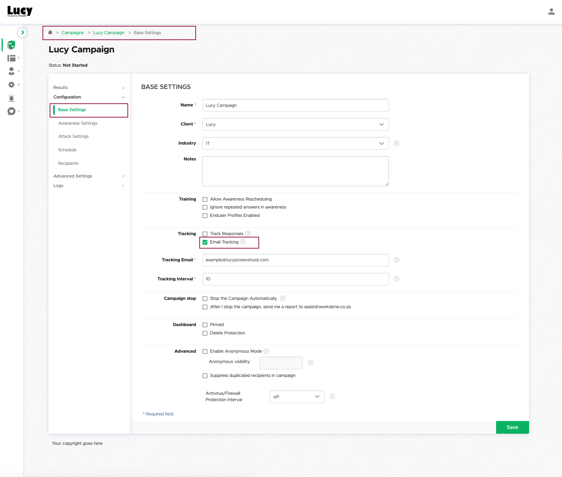Uncheck Email Tracking checkbox
Image resolution: width=562 pixels, height=477 pixels.
[205, 242]
